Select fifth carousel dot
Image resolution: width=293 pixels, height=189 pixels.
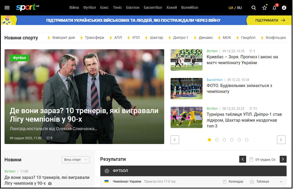click(239, 140)
